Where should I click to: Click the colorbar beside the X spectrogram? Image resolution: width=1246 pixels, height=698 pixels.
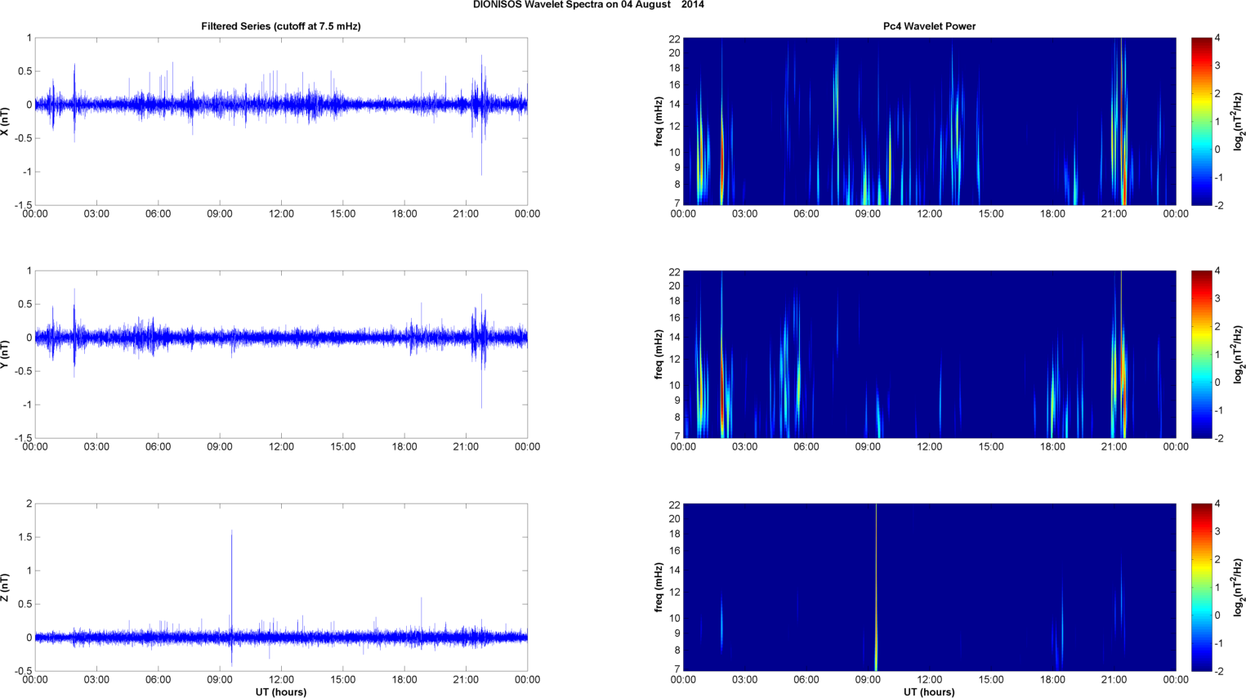pos(1201,121)
